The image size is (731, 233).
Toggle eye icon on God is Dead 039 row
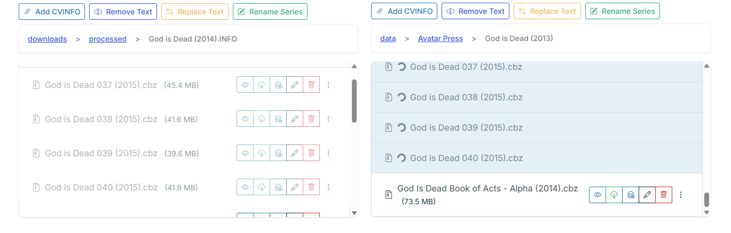point(245,153)
